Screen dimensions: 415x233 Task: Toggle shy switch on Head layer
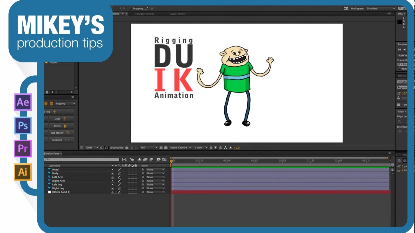pos(113,170)
